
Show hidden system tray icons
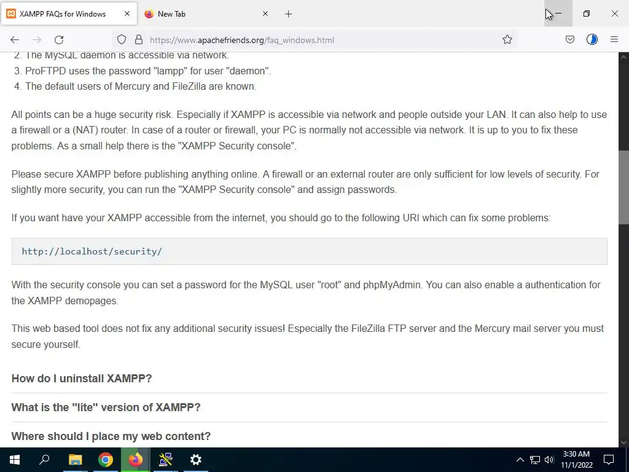(520, 460)
